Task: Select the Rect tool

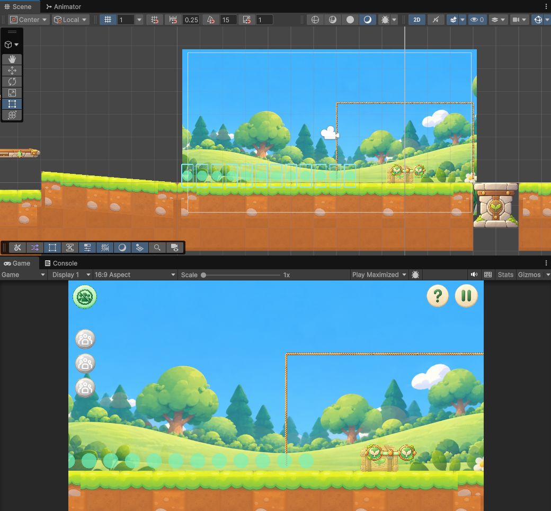Action: pyautogui.click(x=12, y=104)
